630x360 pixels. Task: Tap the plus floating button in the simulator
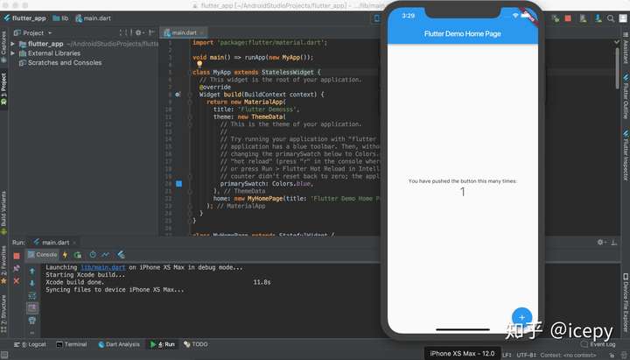point(521,317)
